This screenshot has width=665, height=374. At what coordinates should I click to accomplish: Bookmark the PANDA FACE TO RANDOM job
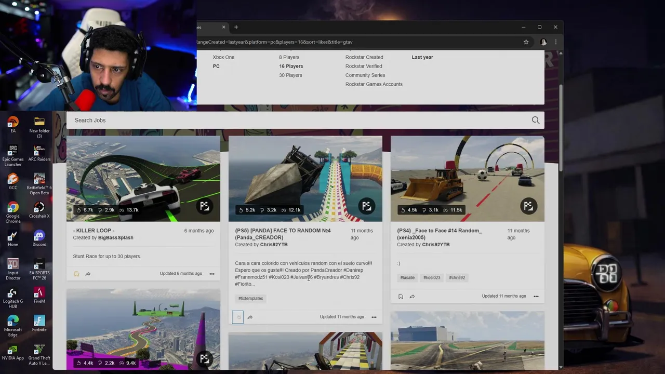pyautogui.click(x=238, y=317)
